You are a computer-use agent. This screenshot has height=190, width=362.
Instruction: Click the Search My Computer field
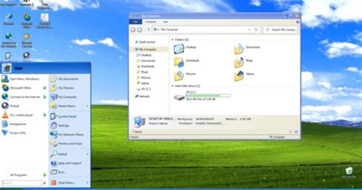281,30
